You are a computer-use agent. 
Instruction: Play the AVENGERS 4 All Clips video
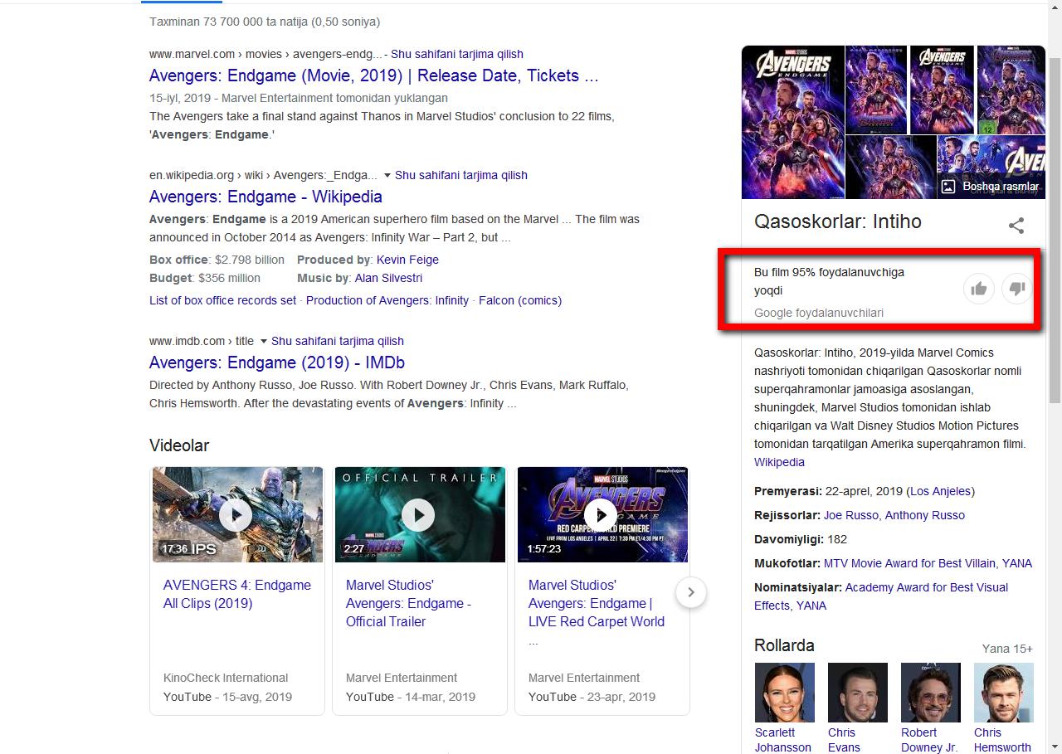[x=236, y=515]
